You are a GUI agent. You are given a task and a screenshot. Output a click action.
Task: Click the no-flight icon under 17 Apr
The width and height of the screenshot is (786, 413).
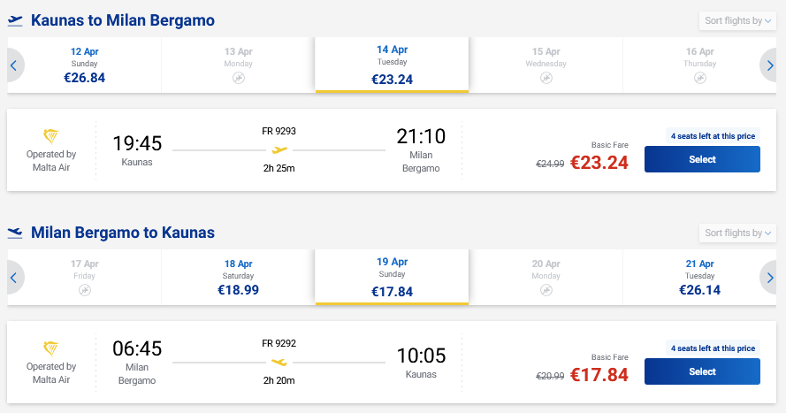pos(85,290)
